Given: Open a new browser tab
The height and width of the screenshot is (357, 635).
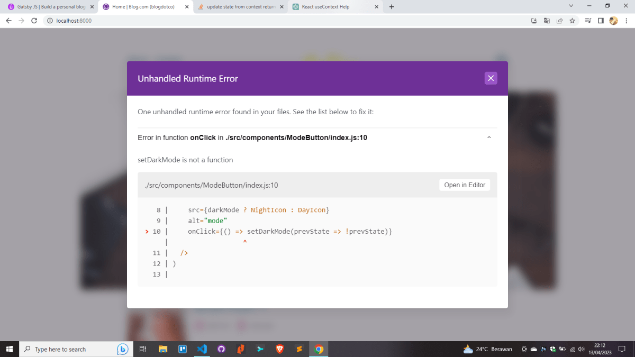Looking at the screenshot, I should [x=392, y=7].
